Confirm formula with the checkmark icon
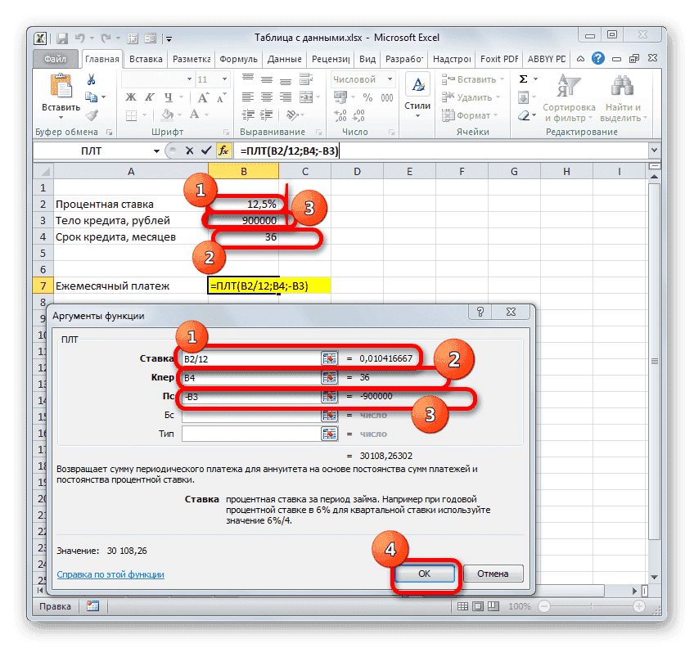The height and width of the screenshot is (648, 694). (x=207, y=151)
